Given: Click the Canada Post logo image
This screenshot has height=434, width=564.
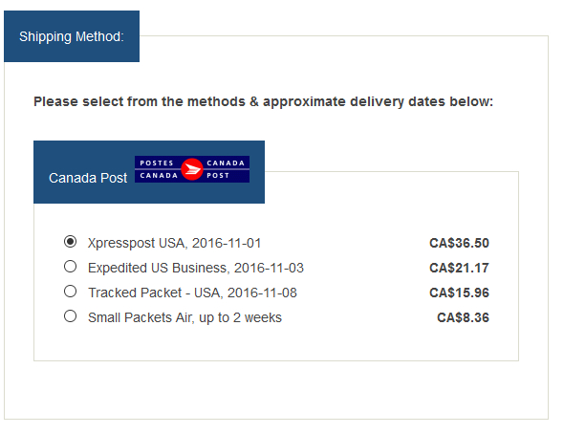Looking at the screenshot, I should 192,169.
